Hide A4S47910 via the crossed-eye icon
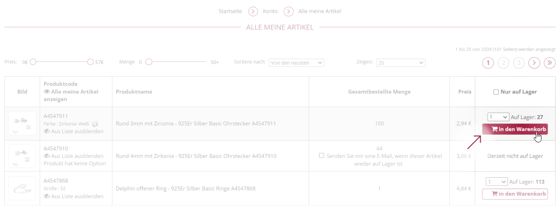Screen dimensions: 560x210 coord(47,156)
